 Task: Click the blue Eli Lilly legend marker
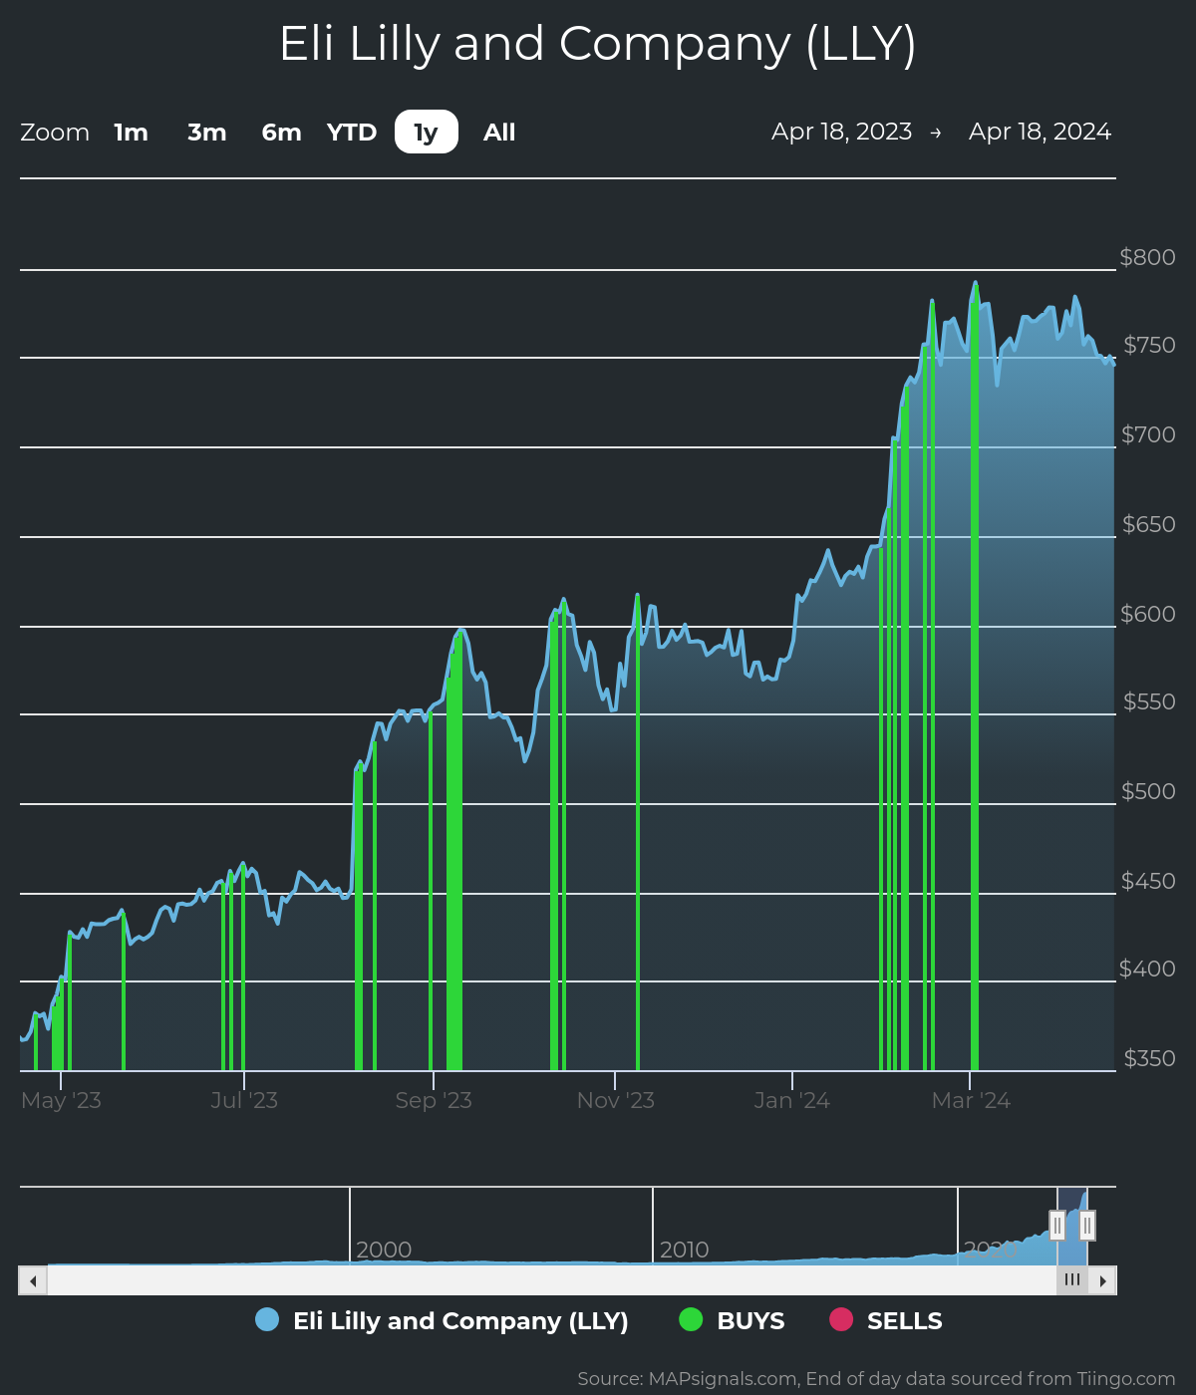[267, 1320]
